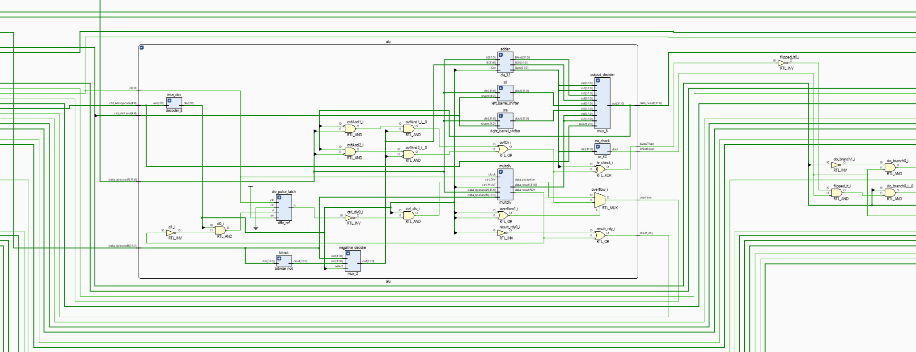
Task: Select the result_rdy_i OR gate
Action: pyautogui.click(x=600, y=235)
